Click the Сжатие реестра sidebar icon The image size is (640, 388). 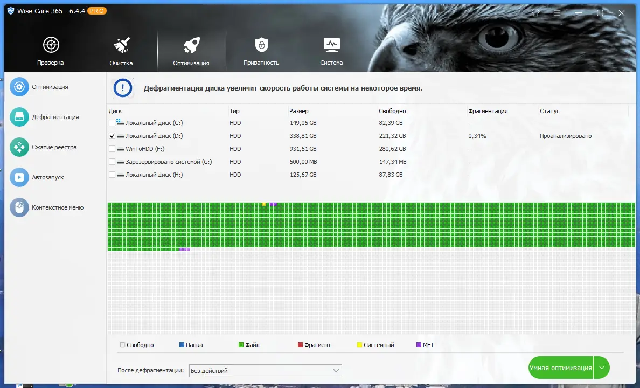(x=19, y=147)
